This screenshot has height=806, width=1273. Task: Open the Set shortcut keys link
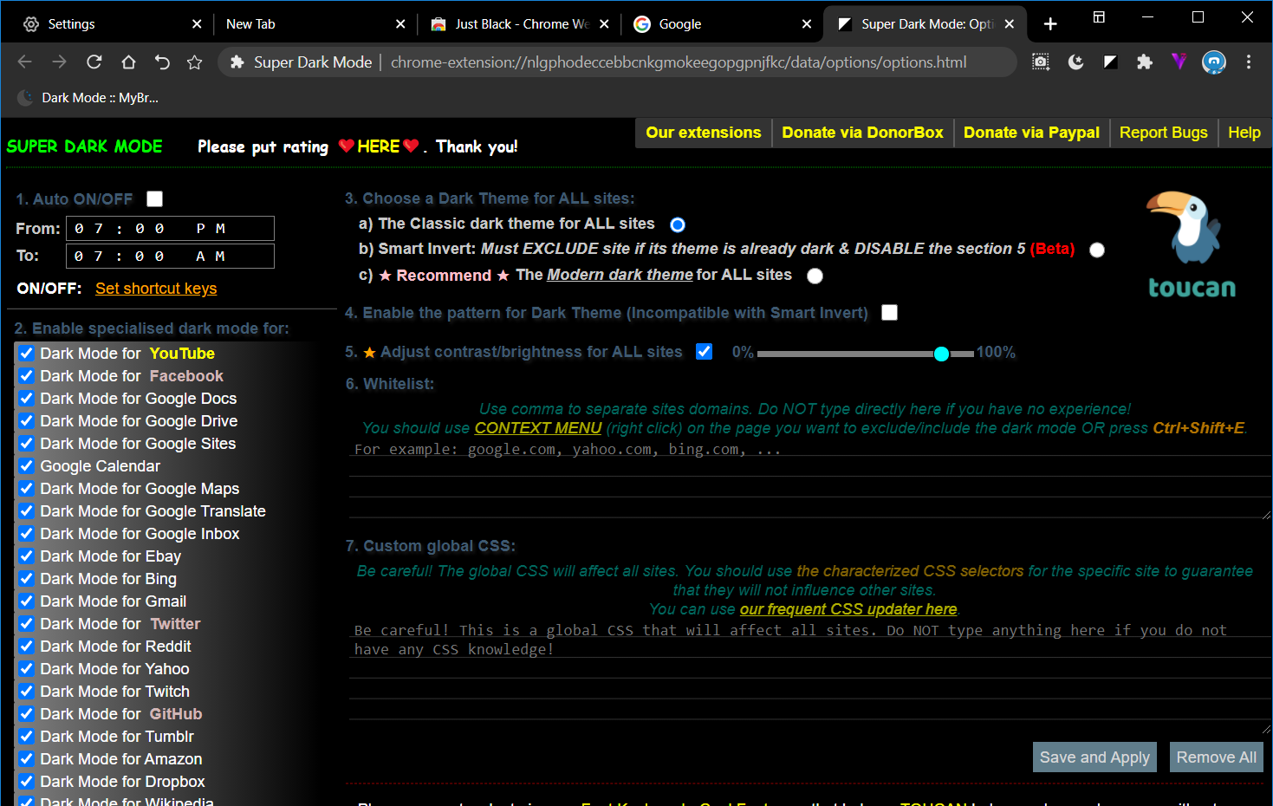(x=156, y=288)
